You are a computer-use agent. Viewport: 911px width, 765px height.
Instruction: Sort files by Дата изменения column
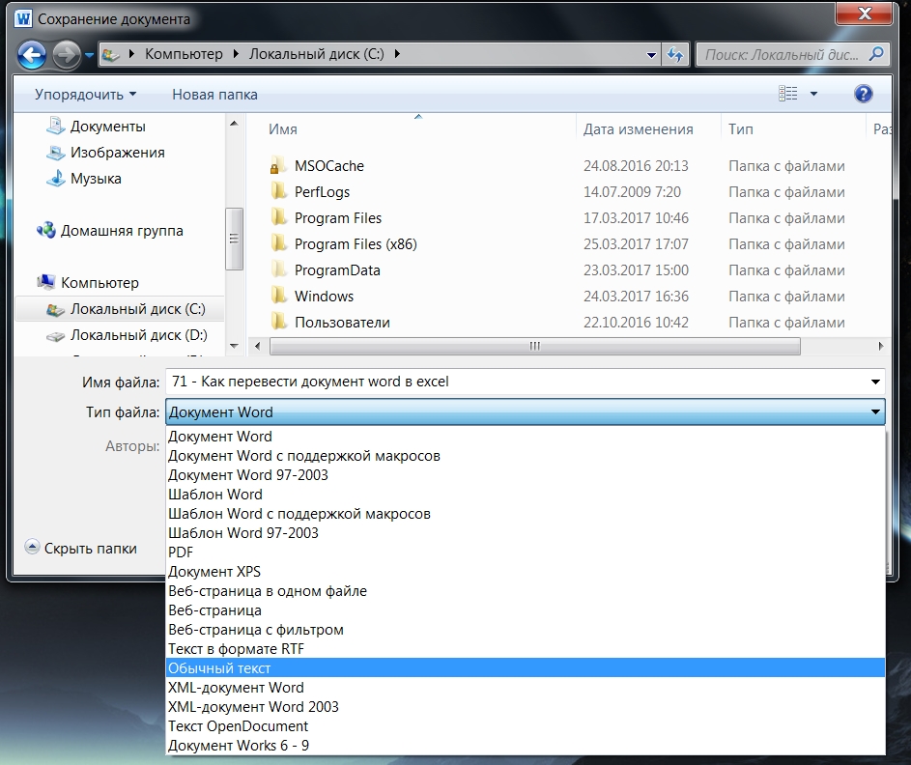pos(638,129)
